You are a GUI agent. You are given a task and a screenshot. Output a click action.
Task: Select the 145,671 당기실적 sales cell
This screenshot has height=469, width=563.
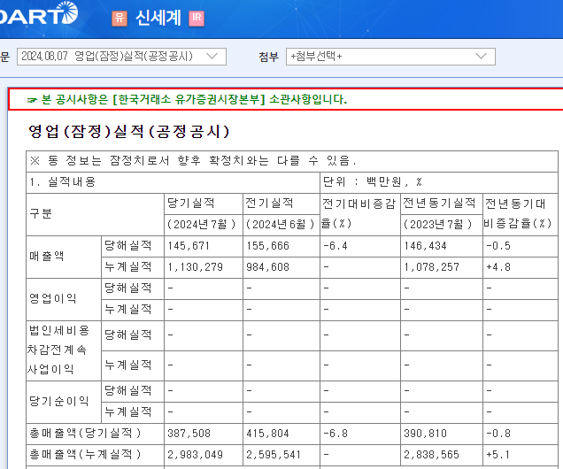204,246
